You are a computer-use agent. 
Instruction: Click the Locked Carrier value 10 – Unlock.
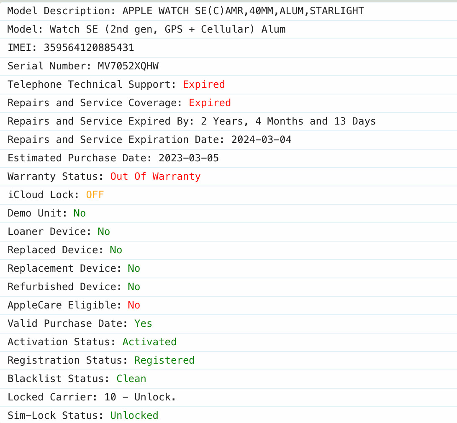(140, 397)
